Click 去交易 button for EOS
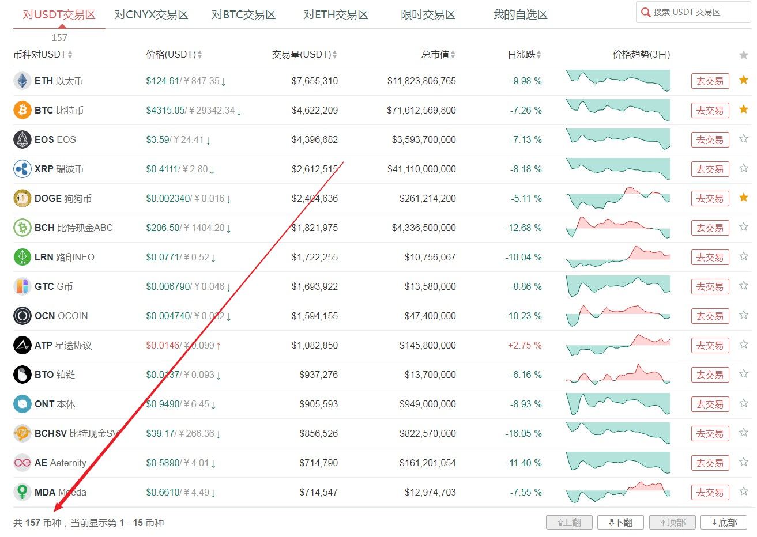Image resolution: width=757 pixels, height=537 pixels. pyautogui.click(x=710, y=140)
